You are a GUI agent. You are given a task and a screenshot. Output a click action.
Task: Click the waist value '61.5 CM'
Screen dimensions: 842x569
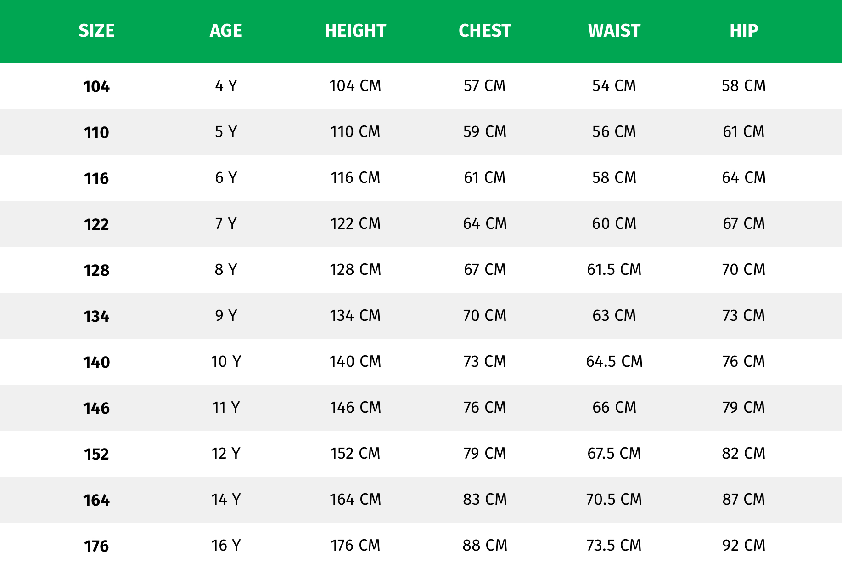(x=614, y=269)
